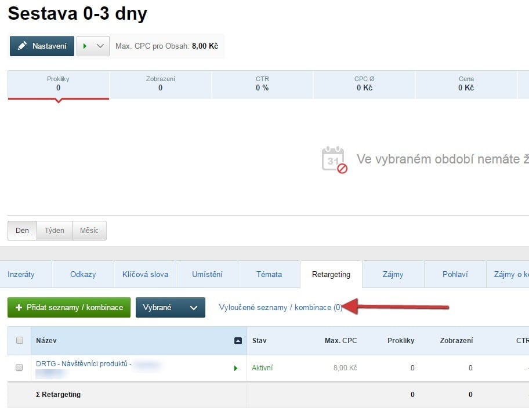Click green status arrow in DRTG row
The image size is (529, 408).
tap(235, 368)
